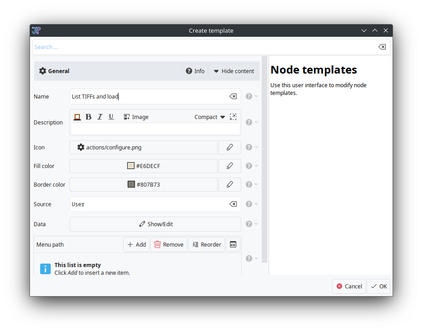This screenshot has height=332, width=423.
Task: Confirm the template with OK
Action: coord(379,286)
